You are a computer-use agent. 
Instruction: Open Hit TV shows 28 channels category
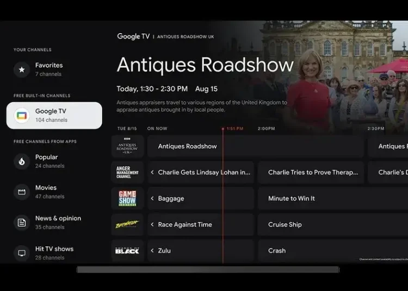click(54, 253)
